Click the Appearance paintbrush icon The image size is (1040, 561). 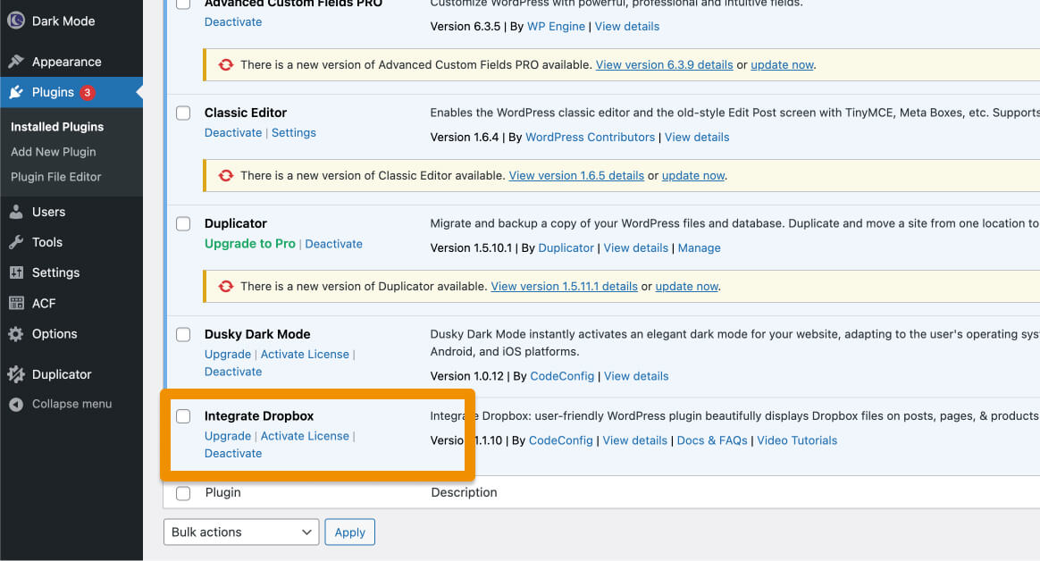tap(16, 62)
